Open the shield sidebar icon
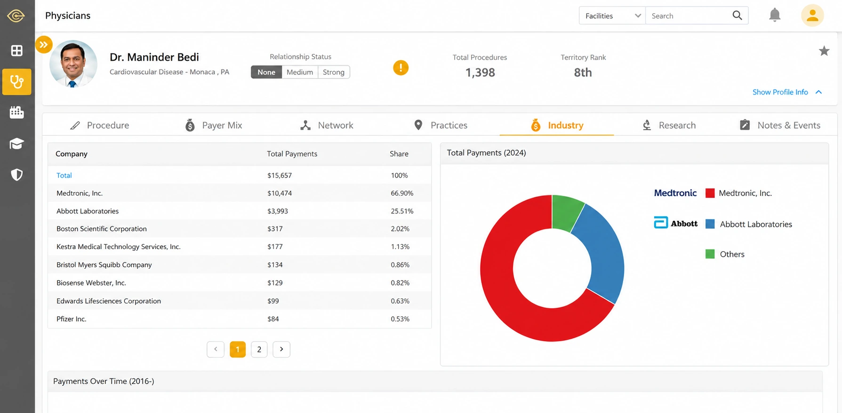Image resolution: width=842 pixels, height=413 pixels. (17, 175)
